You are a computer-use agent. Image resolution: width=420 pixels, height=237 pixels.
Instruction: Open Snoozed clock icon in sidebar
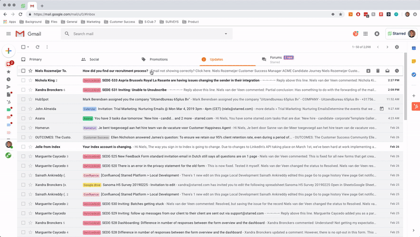(8, 80)
